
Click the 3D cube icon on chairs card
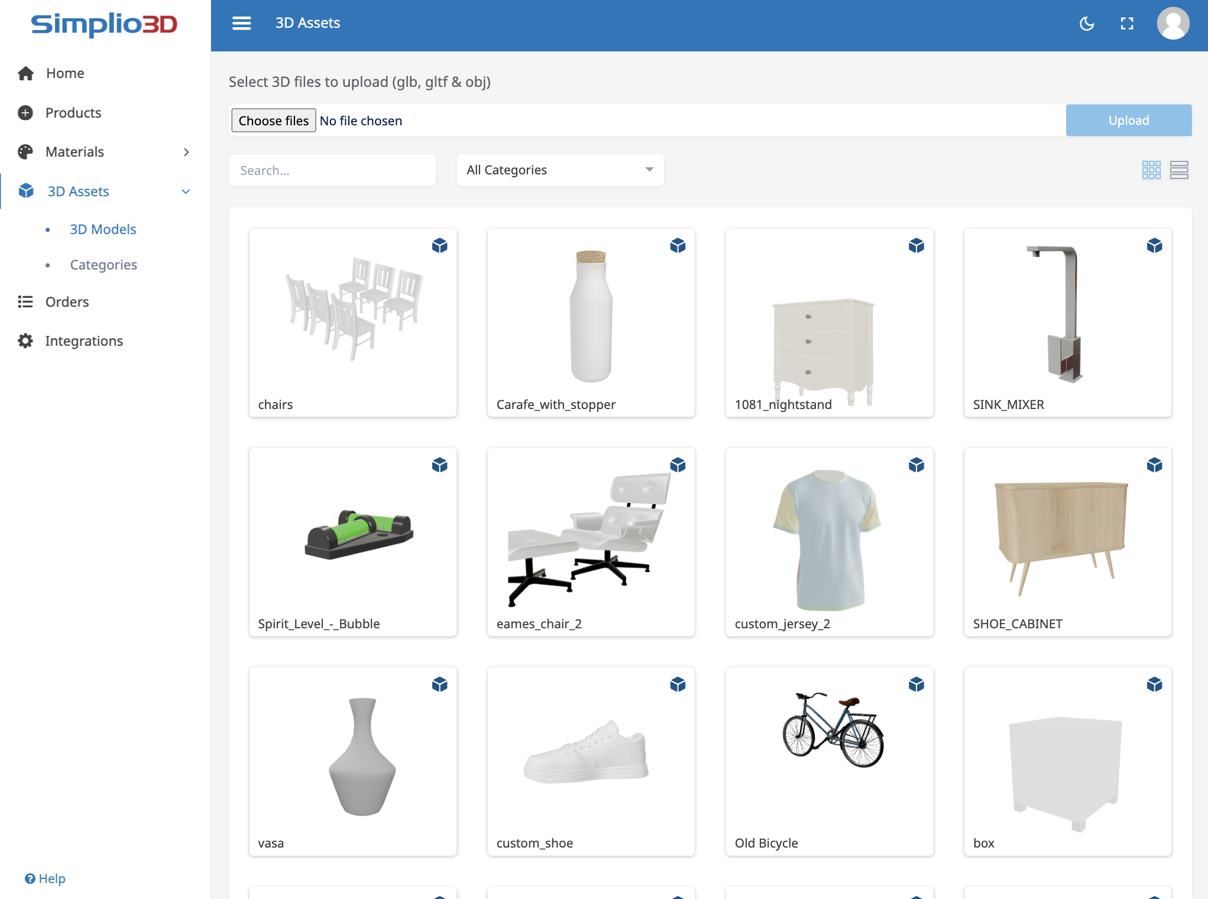439,245
